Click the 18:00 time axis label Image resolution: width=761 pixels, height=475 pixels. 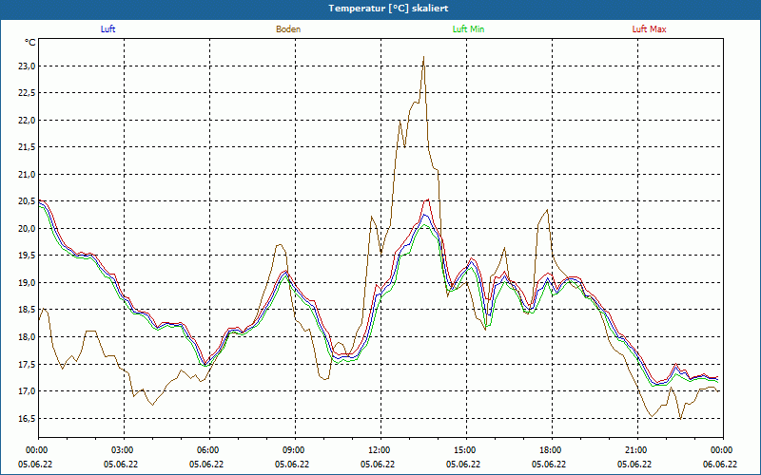(x=552, y=450)
